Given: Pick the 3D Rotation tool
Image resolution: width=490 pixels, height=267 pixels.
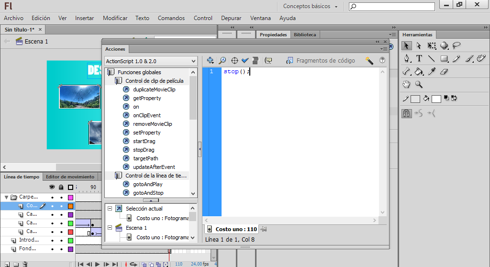Looking at the screenshot, I should [444, 46].
